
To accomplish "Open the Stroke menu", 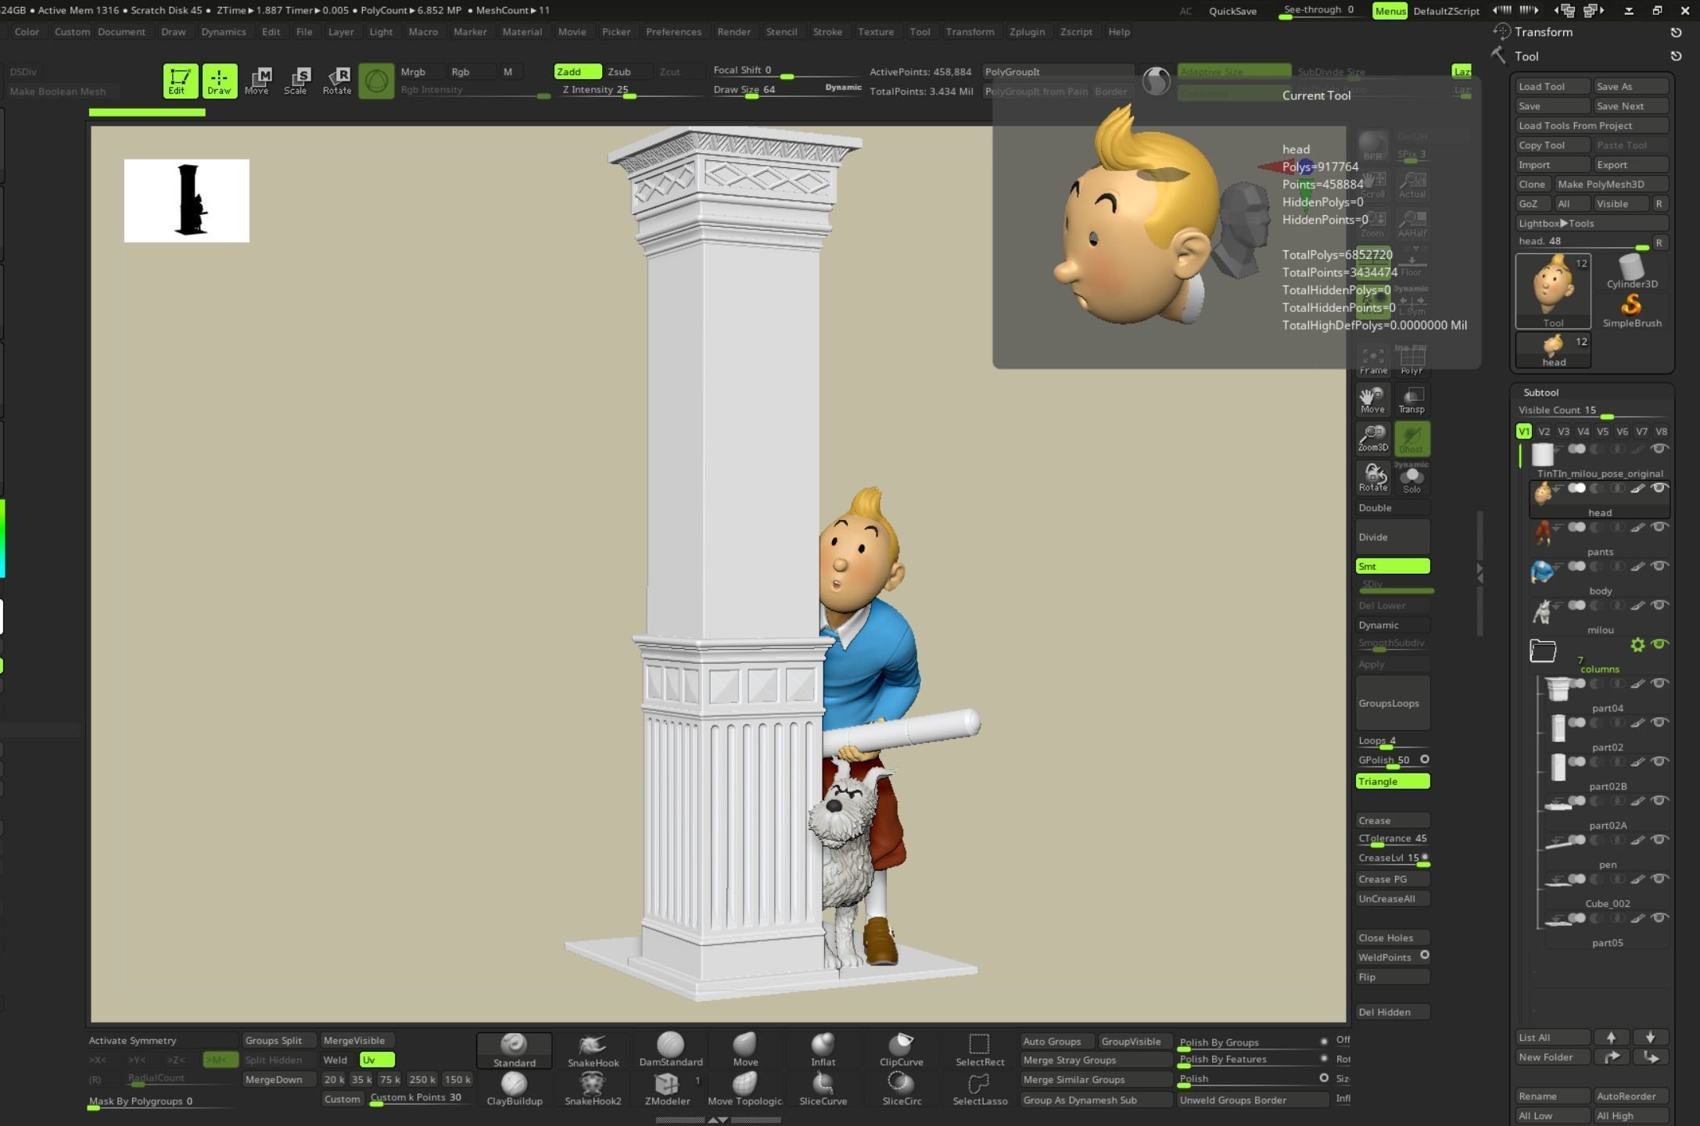I will [x=827, y=32].
